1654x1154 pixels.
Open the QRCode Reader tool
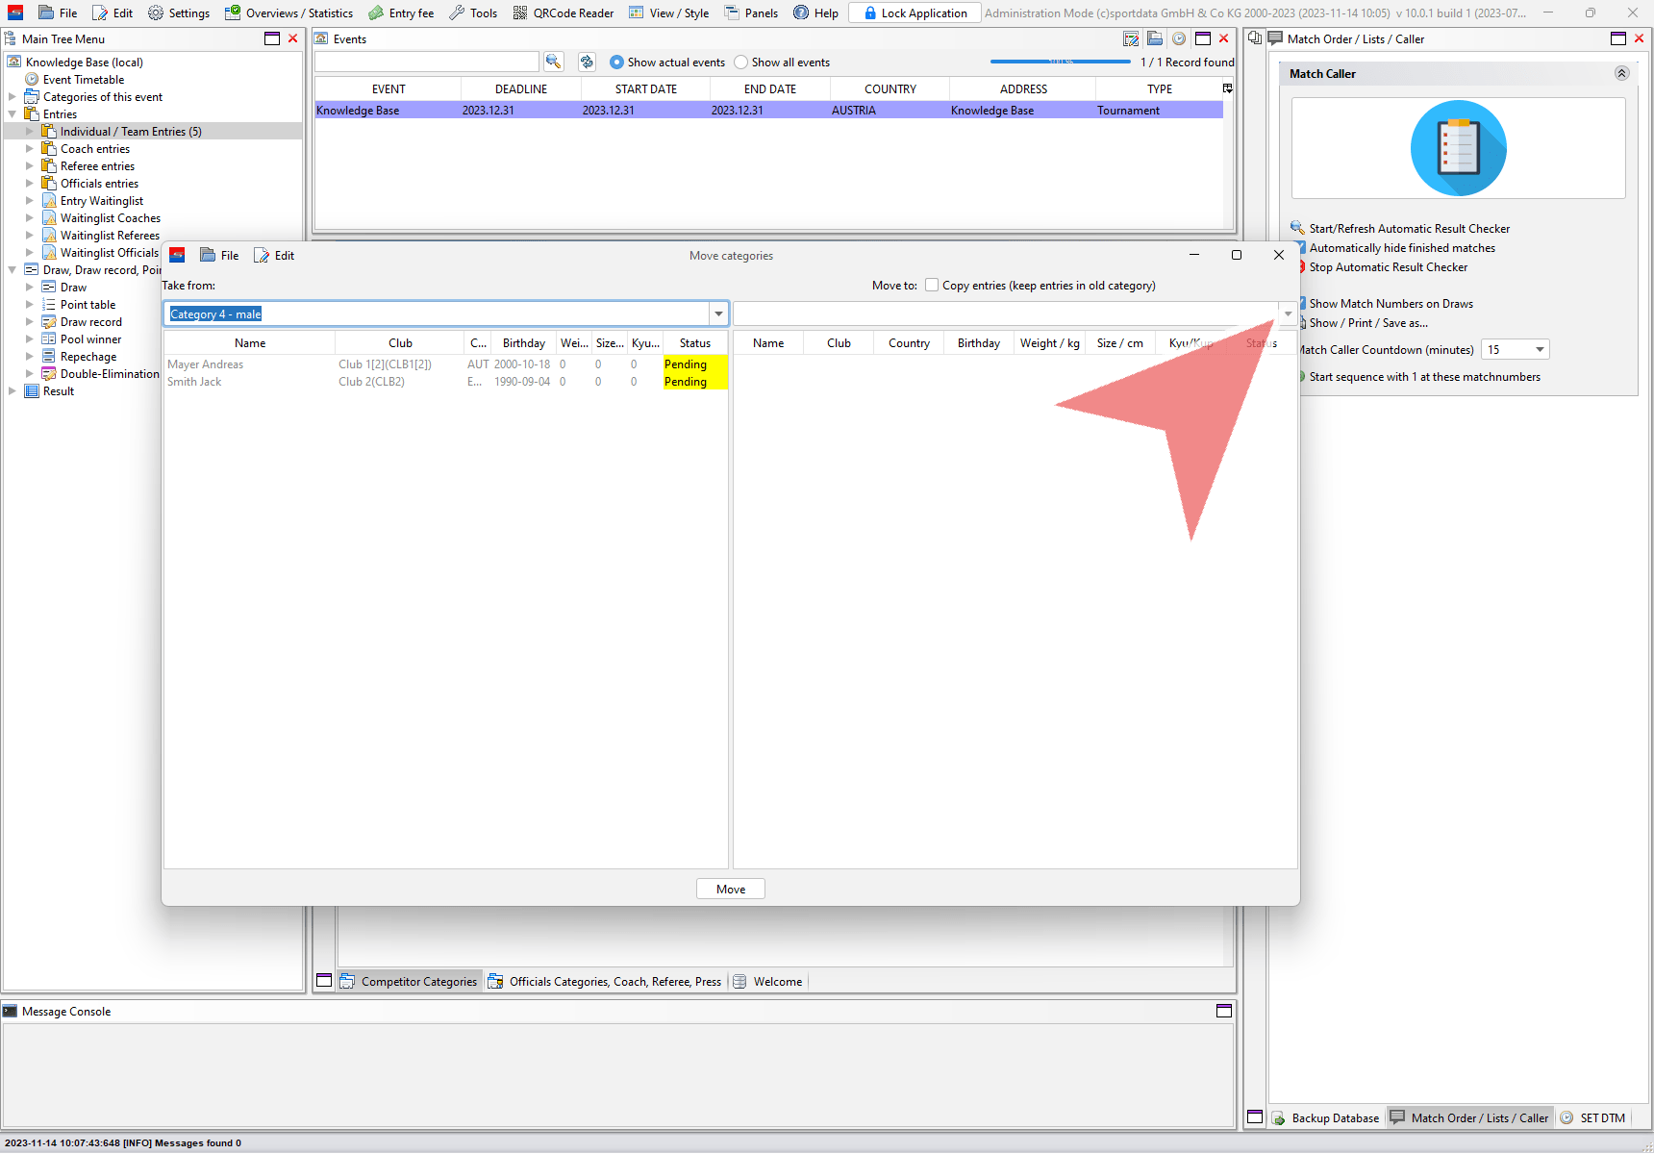click(564, 13)
